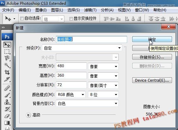Open the 背景内容 白色 dropdown
Image resolution: width=178 pixels, height=130 pixels.
tap(87, 103)
